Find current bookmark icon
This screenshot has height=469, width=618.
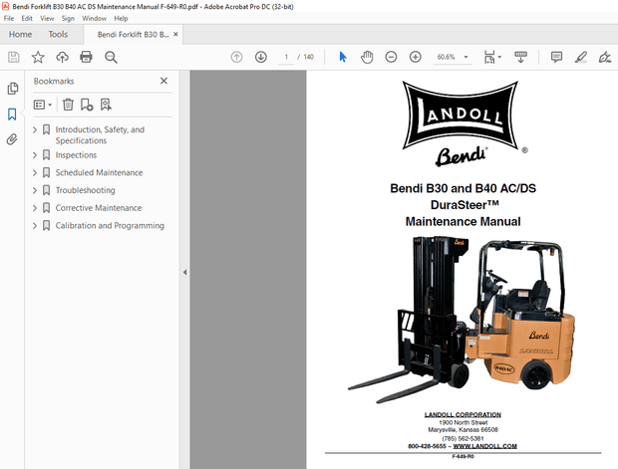click(x=106, y=105)
